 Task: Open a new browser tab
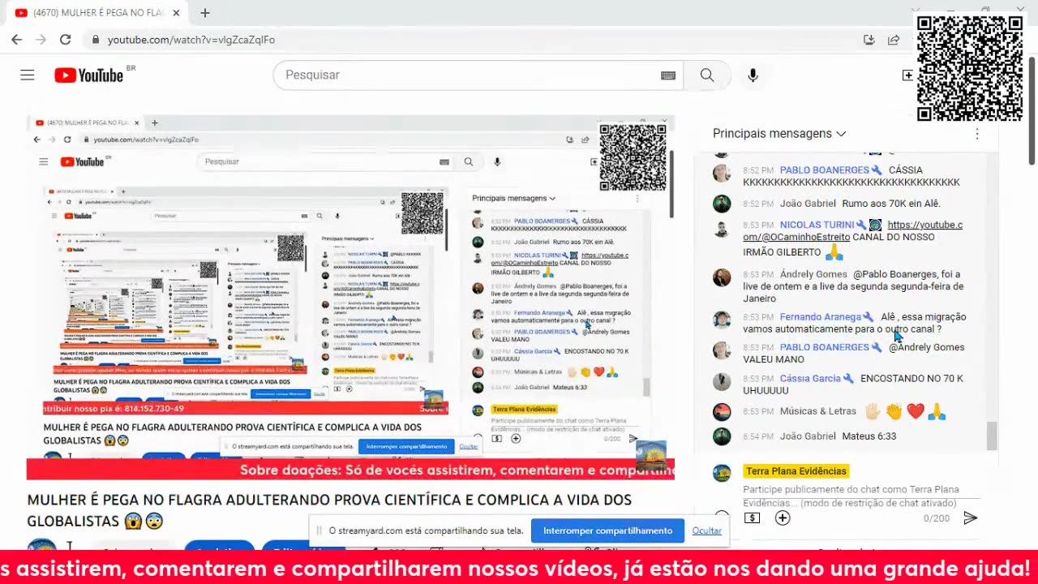point(205,13)
